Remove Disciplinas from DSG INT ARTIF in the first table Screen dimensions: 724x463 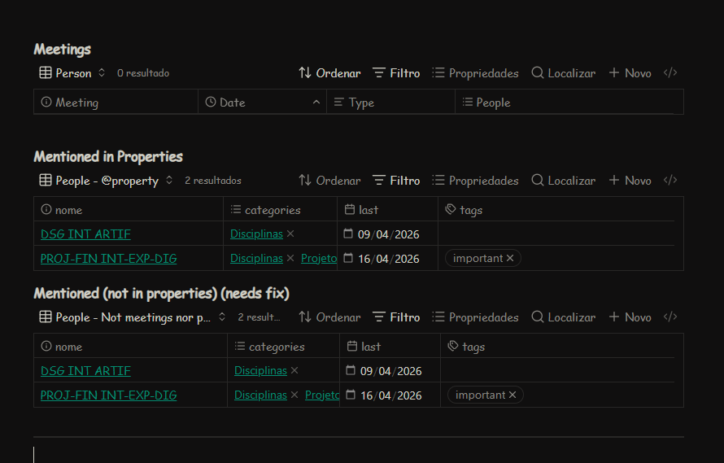coord(290,234)
